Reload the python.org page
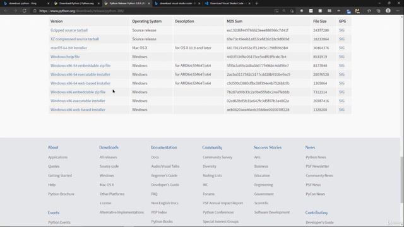 coord(25,11)
